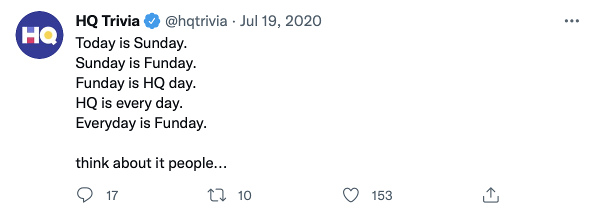Click the reply speech bubble icon

[84, 195]
